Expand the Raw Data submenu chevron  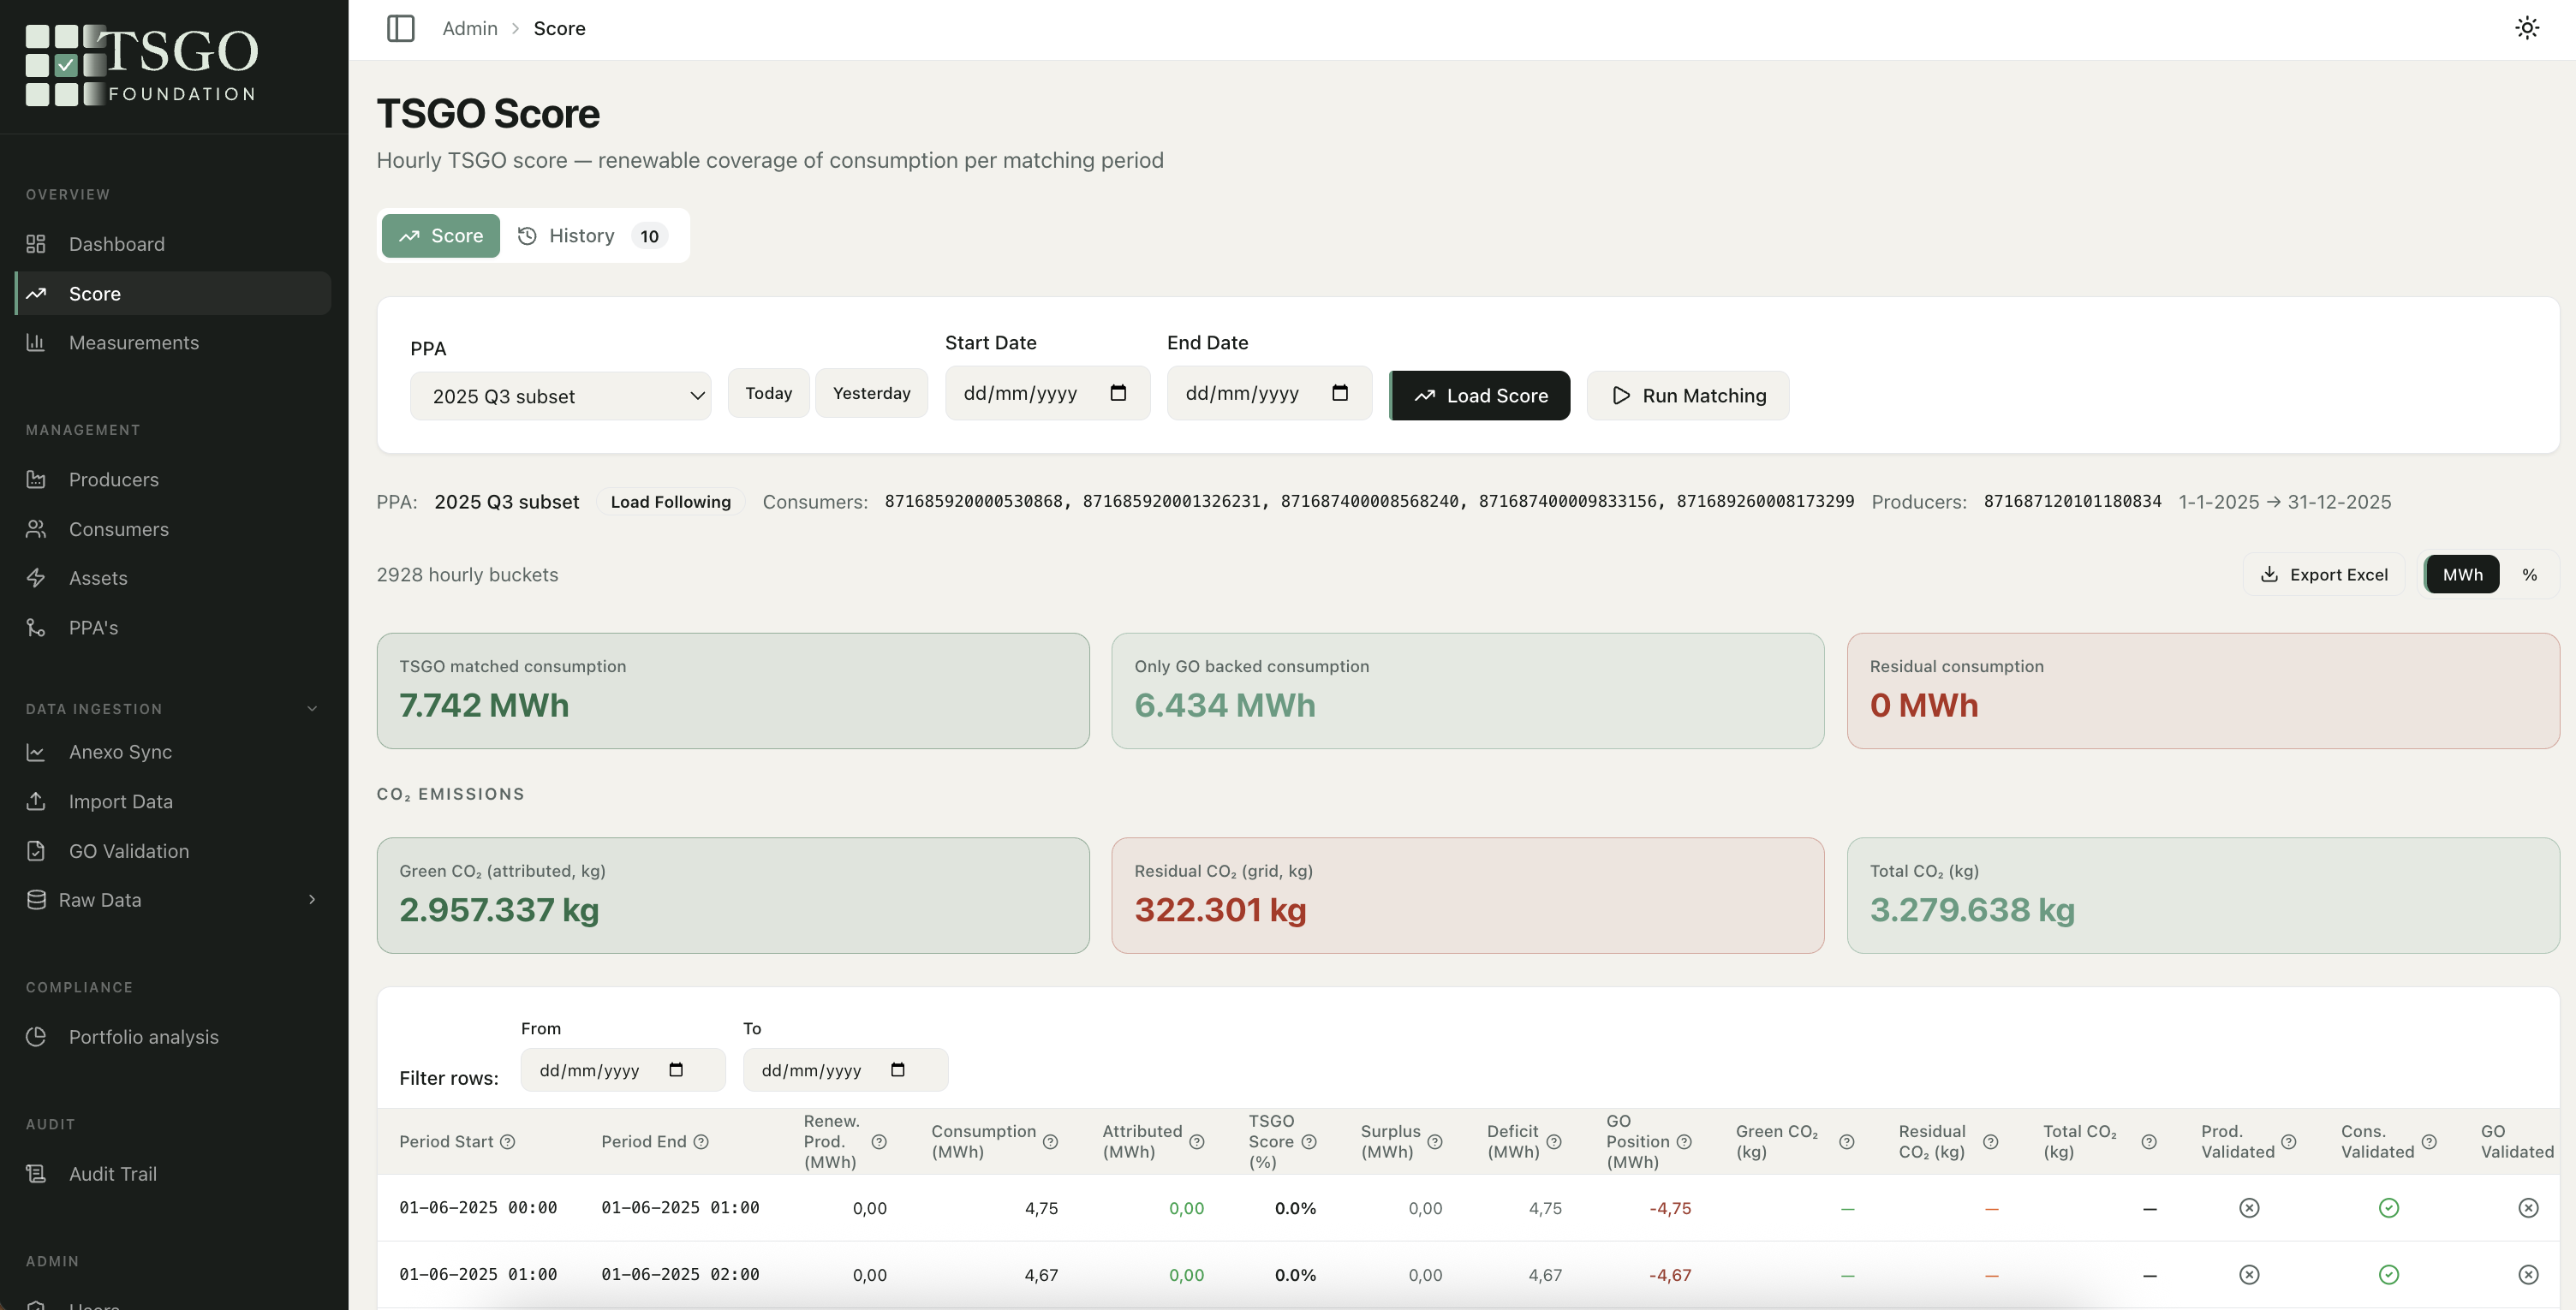(x=312, y=900)
